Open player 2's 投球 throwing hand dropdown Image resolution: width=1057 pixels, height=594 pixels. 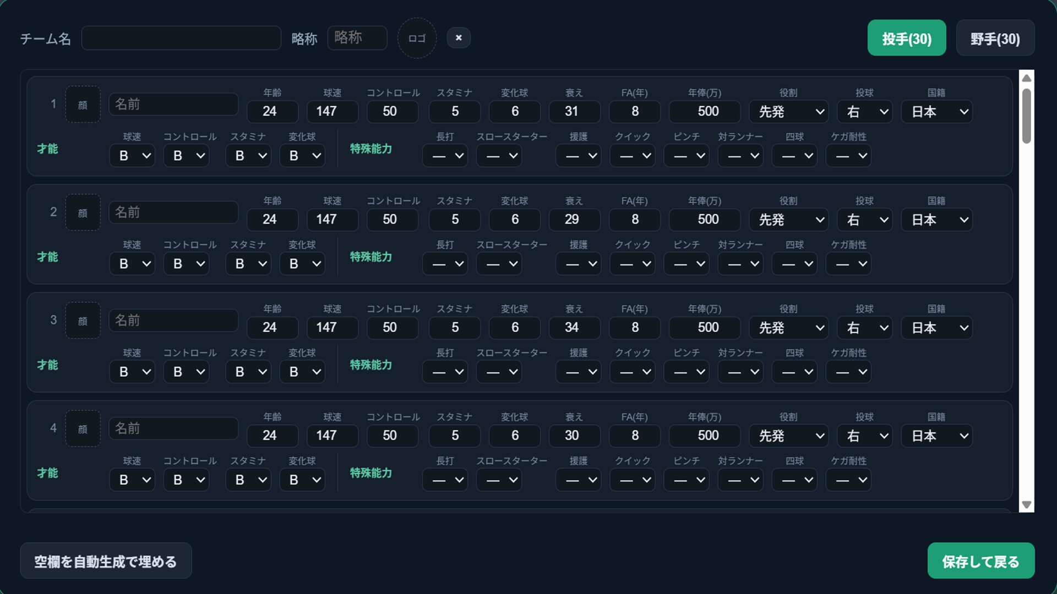[865, 220]
